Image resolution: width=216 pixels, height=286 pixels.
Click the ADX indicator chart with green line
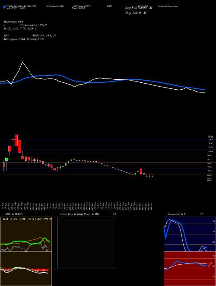click(x=26, y=234)
